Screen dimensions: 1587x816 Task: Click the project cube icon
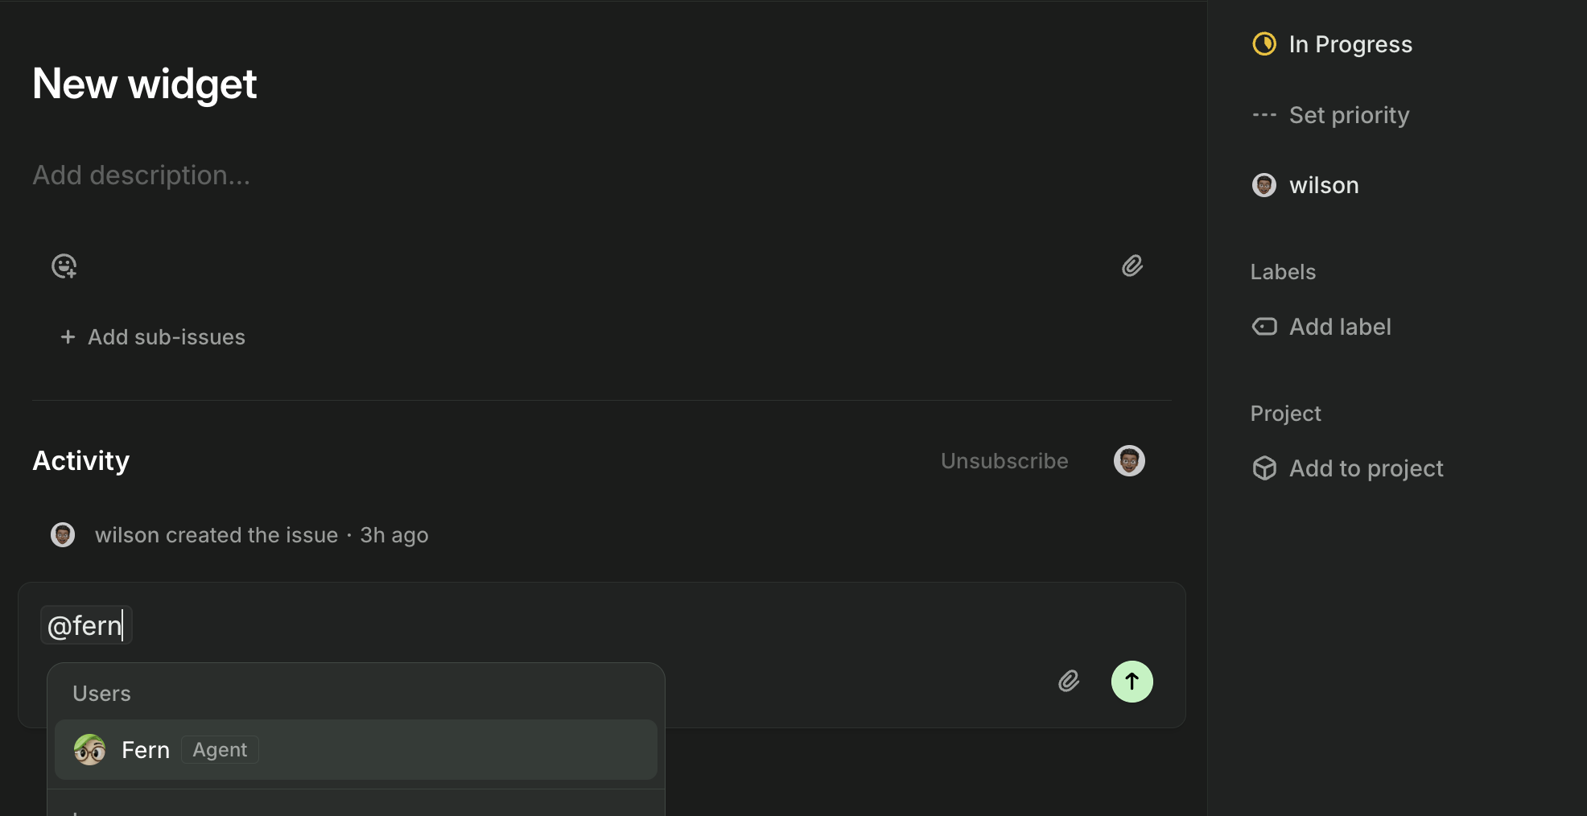[1264, 468]
